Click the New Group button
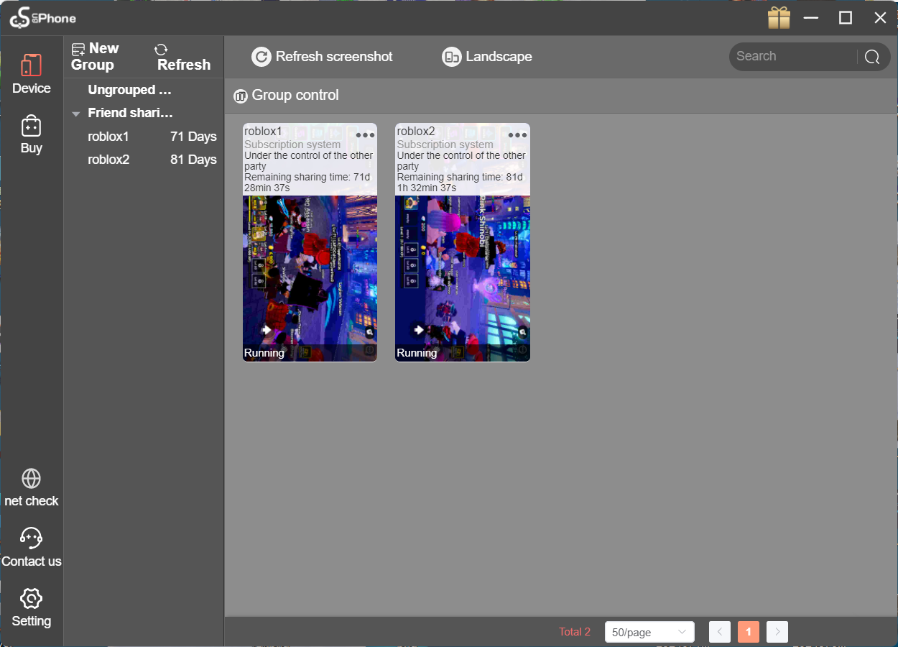 96,57
